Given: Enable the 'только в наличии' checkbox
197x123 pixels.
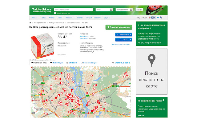Looking at the screenshot, I should pos(55,13).
